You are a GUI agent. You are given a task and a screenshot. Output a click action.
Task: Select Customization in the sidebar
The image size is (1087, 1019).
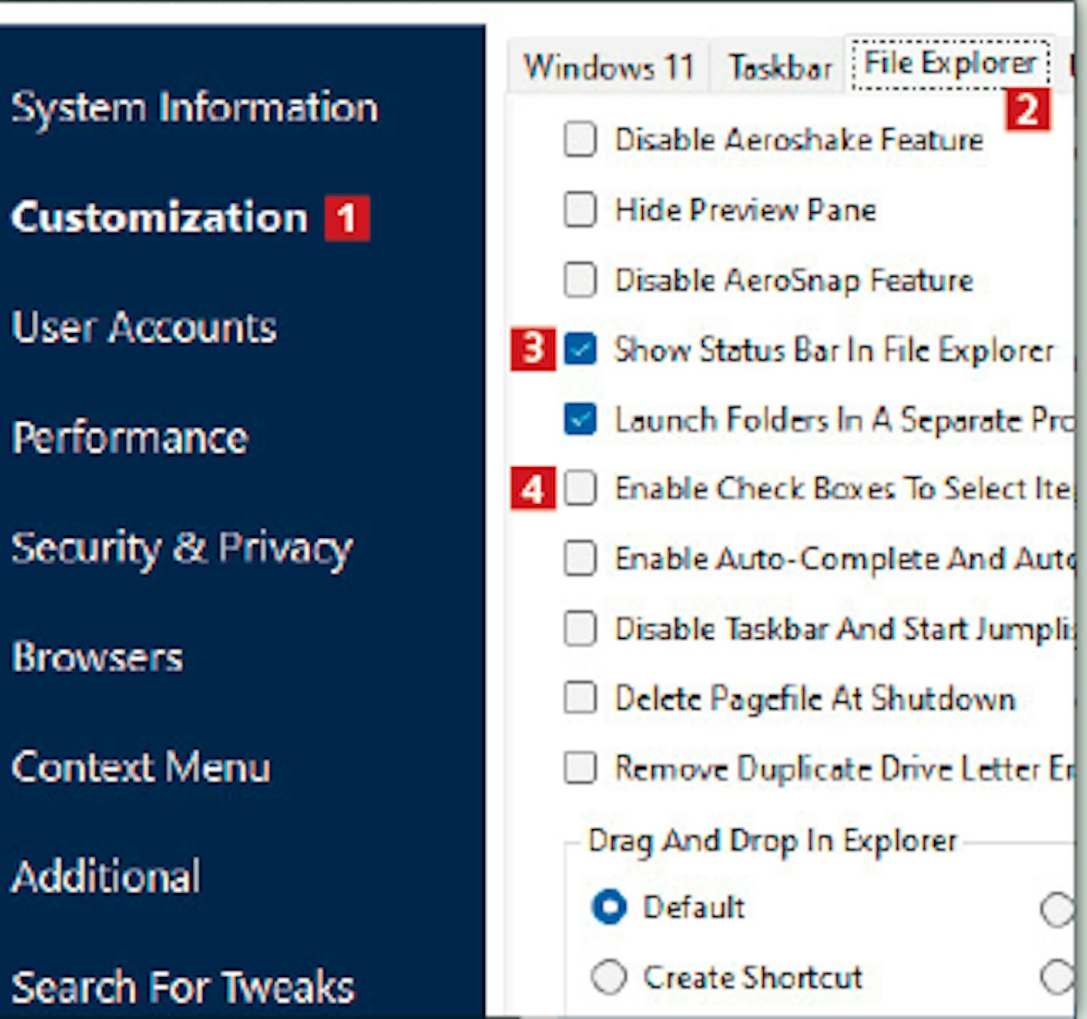tap(159, 218)
